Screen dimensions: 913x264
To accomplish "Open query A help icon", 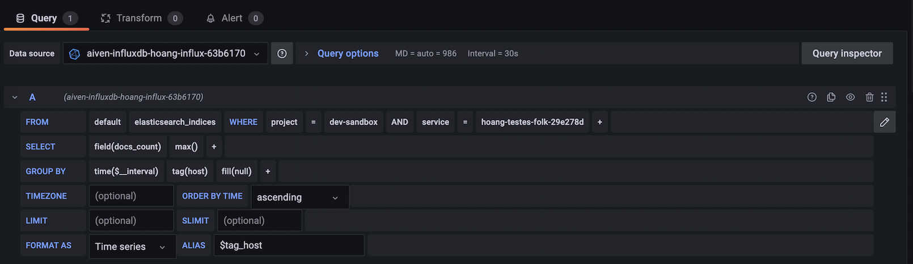I will [812, 97].
